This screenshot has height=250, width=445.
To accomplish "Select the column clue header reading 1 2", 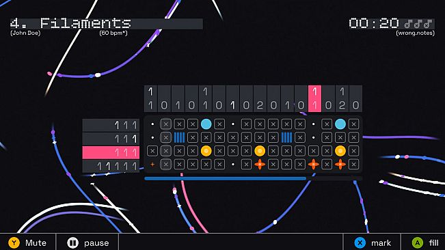I will pyautogui.click(x=342, y=98).
